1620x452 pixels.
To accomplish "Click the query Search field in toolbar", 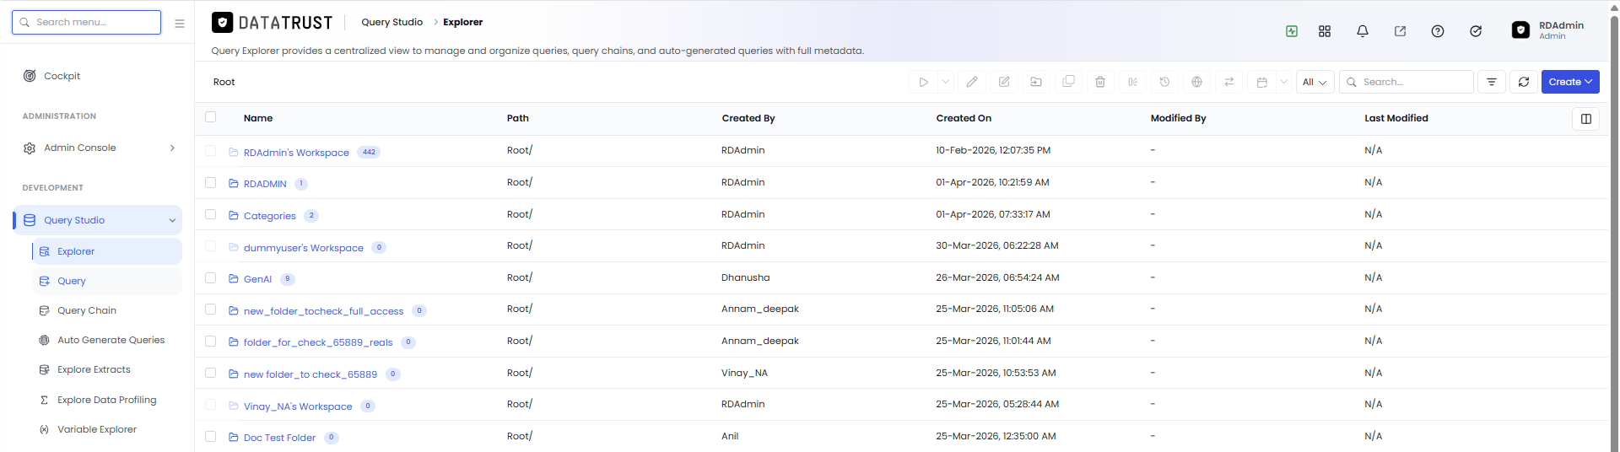I will 1407,82.
